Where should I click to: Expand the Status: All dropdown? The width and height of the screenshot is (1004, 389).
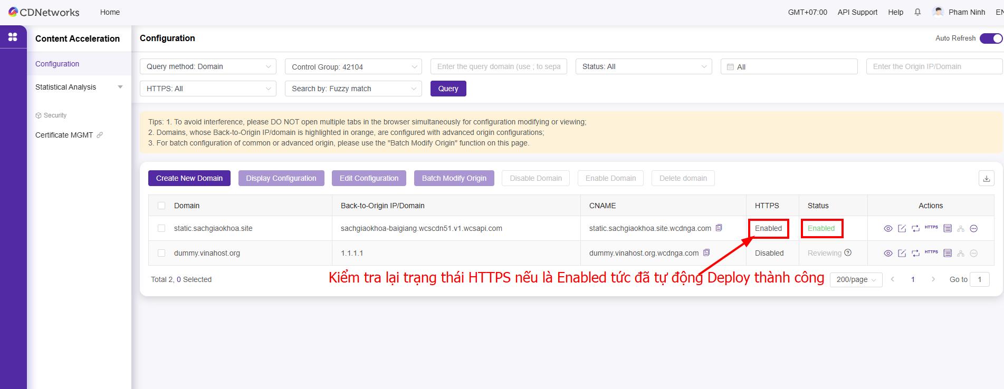643,66
